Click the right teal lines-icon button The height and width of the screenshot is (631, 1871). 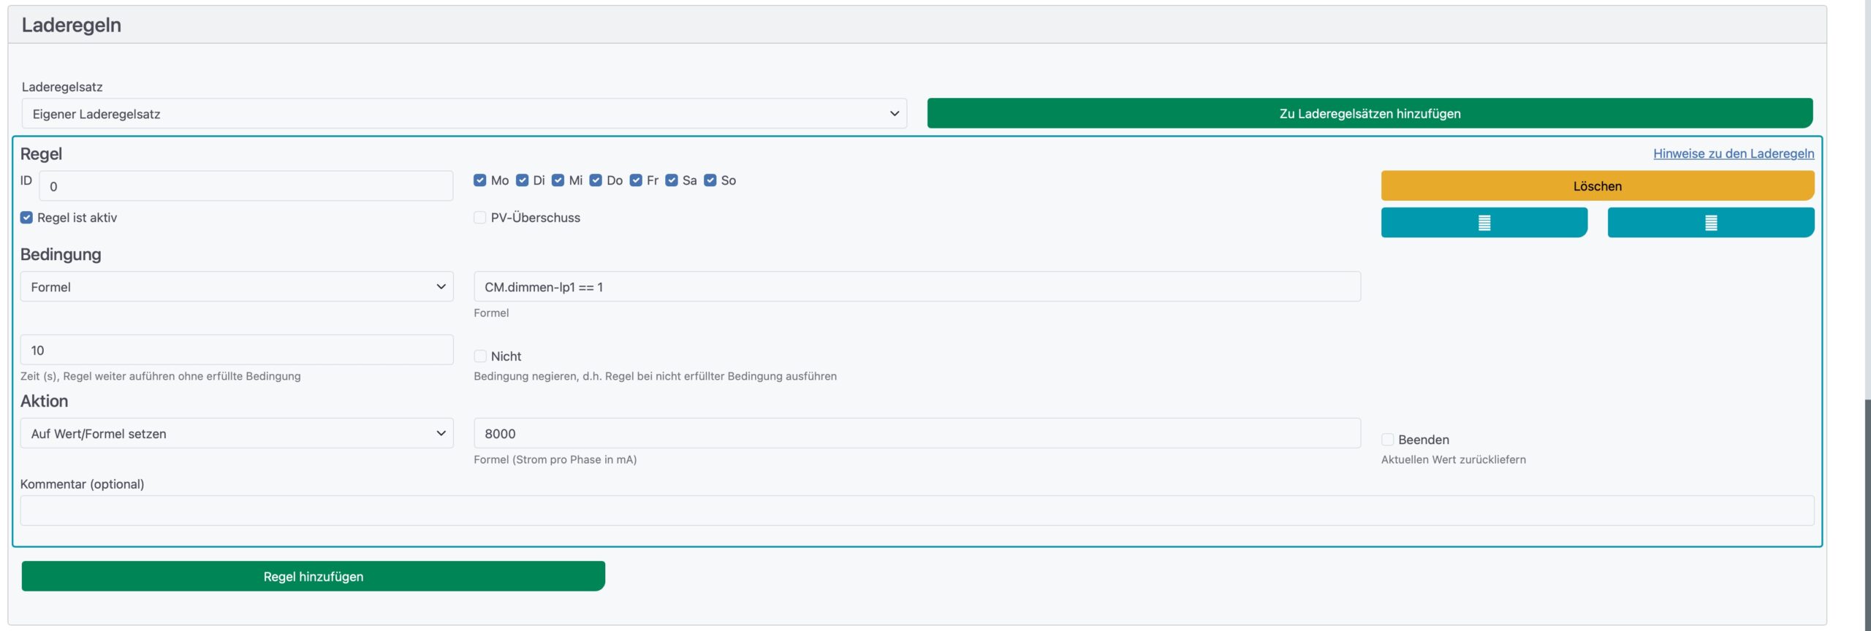coord(1710,223)
